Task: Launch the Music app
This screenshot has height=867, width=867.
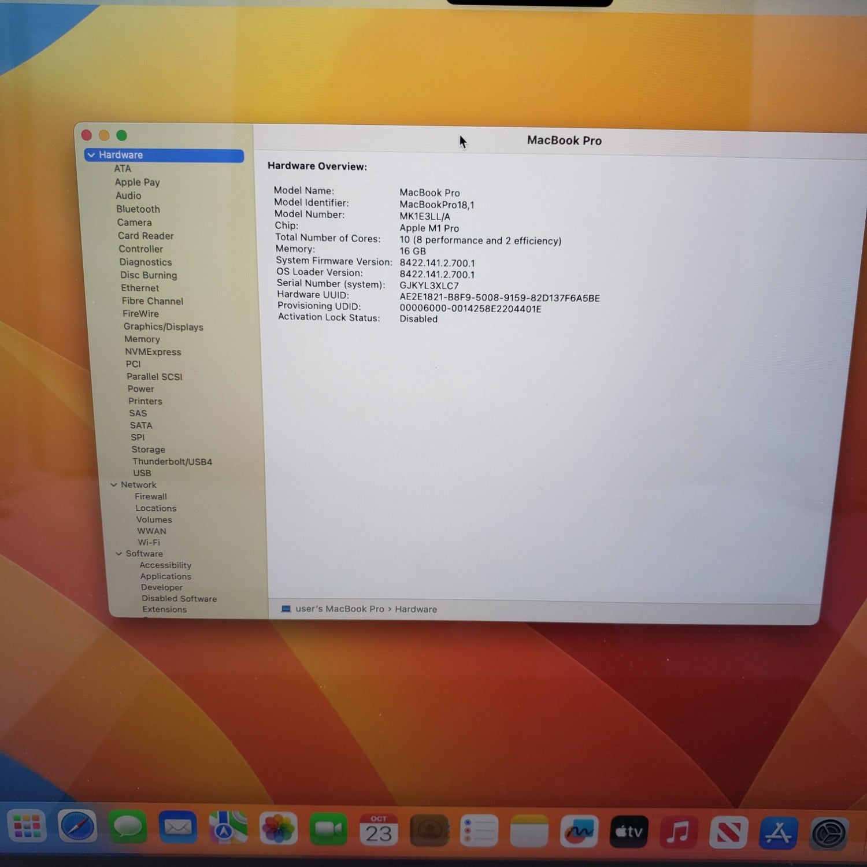Action: click(x=678, y=833)
